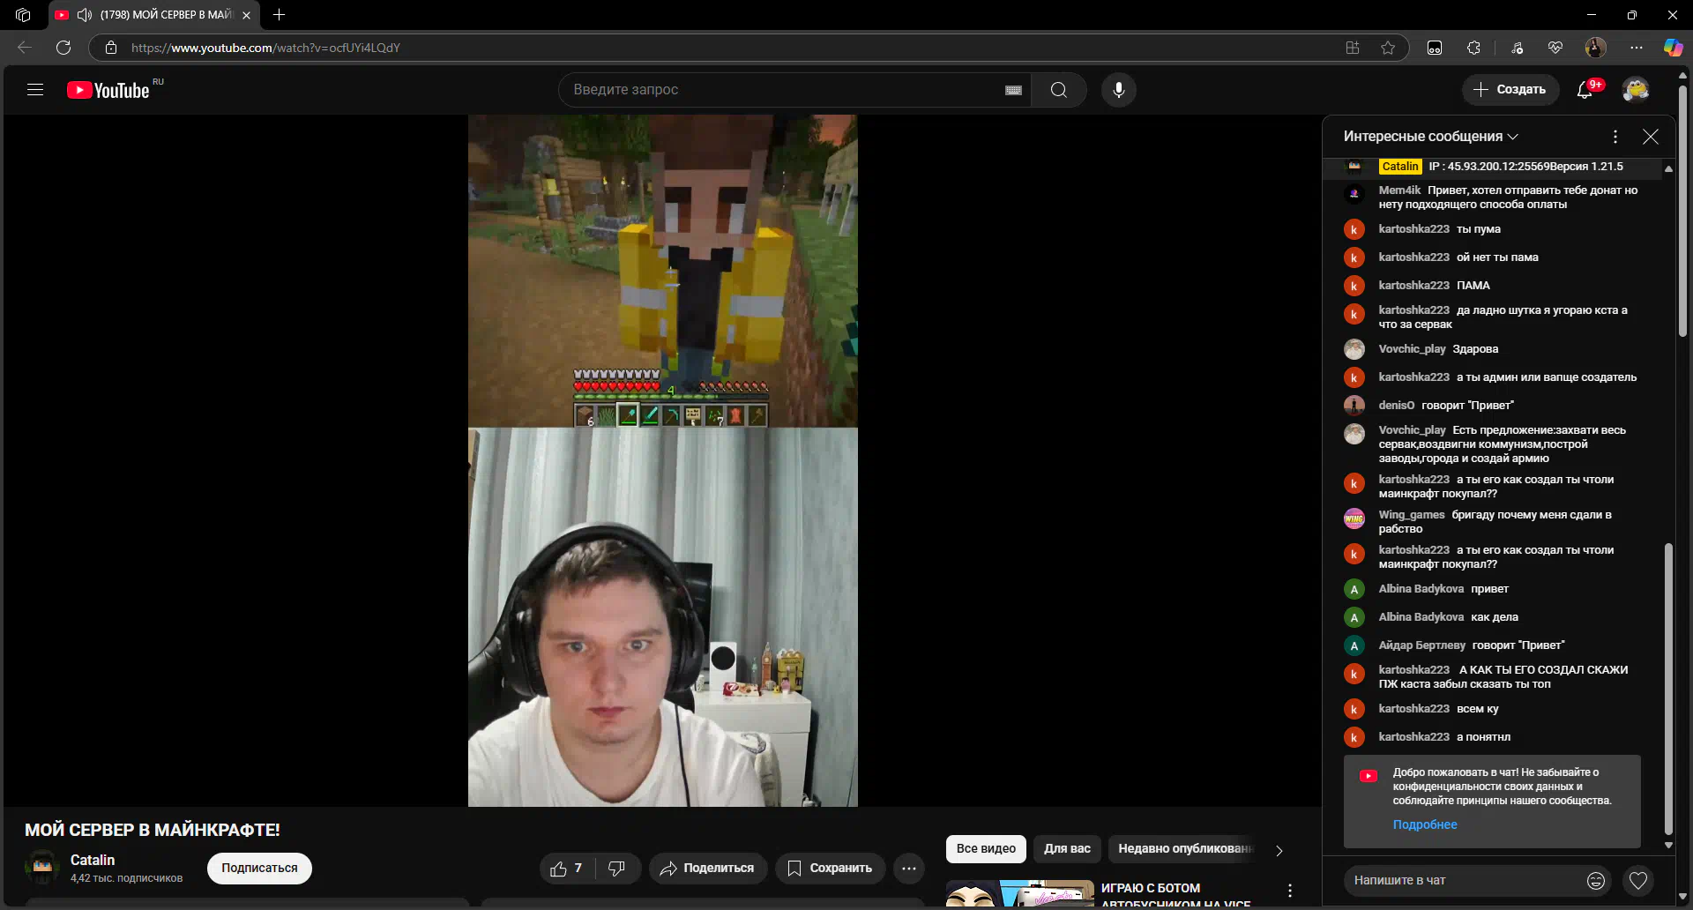Click the Подписаться subscribe button
Screen dimensions: 1693x910
(259, 869)
